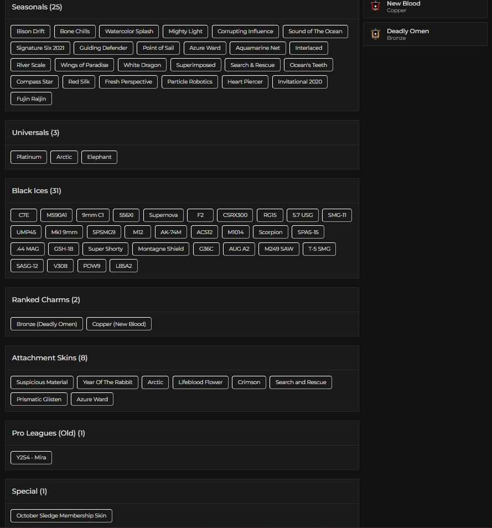The width and height of the screenshot is (492, 528).
Task: Collapse the Black Ices (31) section
Action: point(37,190)
